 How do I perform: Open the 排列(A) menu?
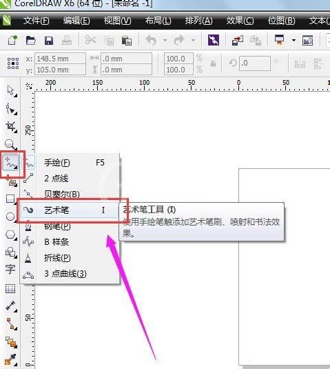click(198, 21)
